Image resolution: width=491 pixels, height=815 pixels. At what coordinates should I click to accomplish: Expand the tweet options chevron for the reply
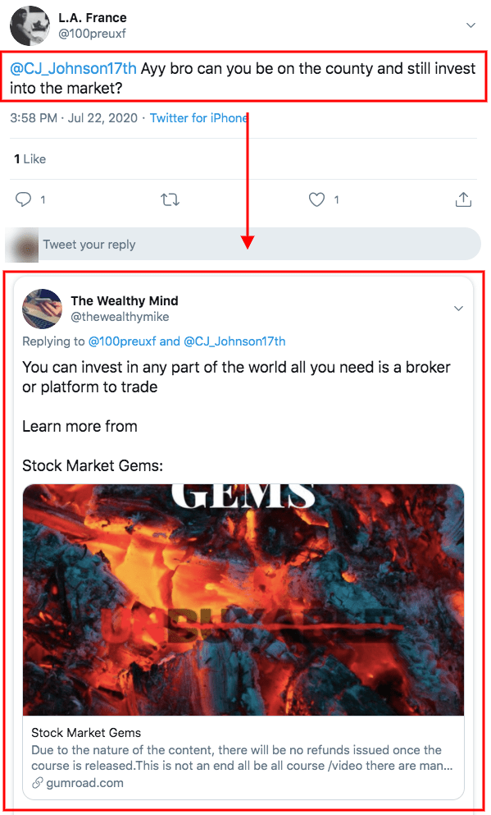[458, 307]
